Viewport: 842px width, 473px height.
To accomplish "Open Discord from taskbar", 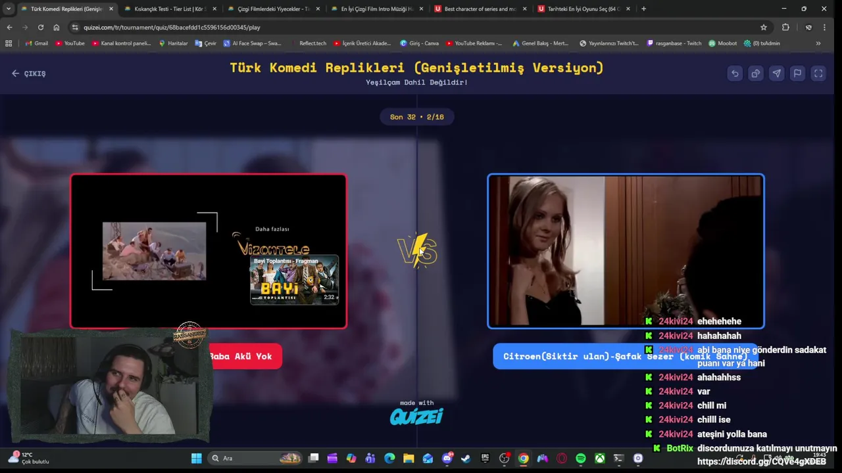I will (x=447, y=459).
